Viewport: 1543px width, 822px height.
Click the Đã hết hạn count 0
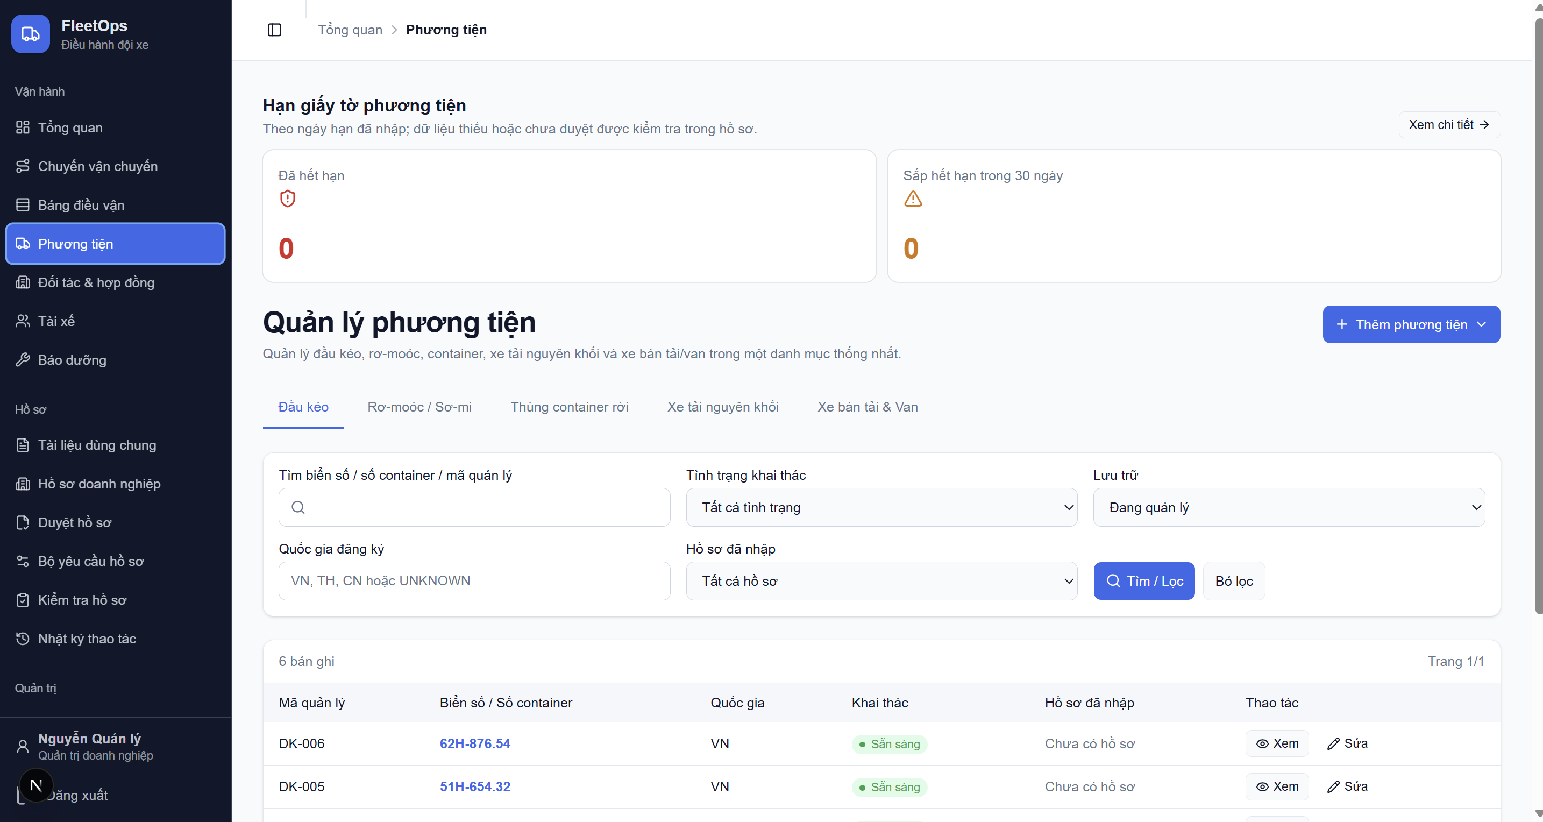[x=286, y=248]
